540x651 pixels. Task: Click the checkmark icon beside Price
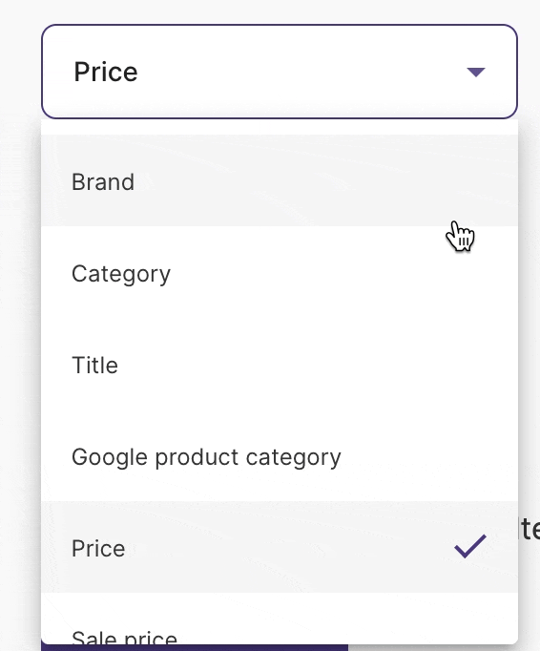[470, 546]
